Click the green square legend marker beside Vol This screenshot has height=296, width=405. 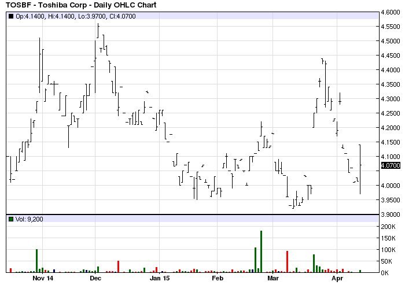tap(11, 219)
